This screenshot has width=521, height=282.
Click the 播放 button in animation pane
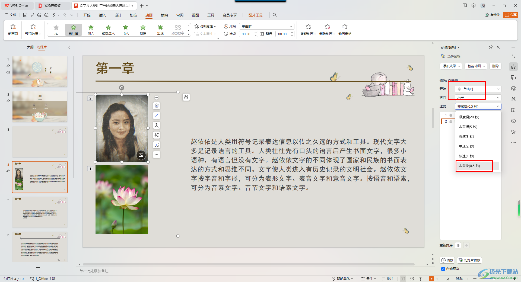(447, 260)
